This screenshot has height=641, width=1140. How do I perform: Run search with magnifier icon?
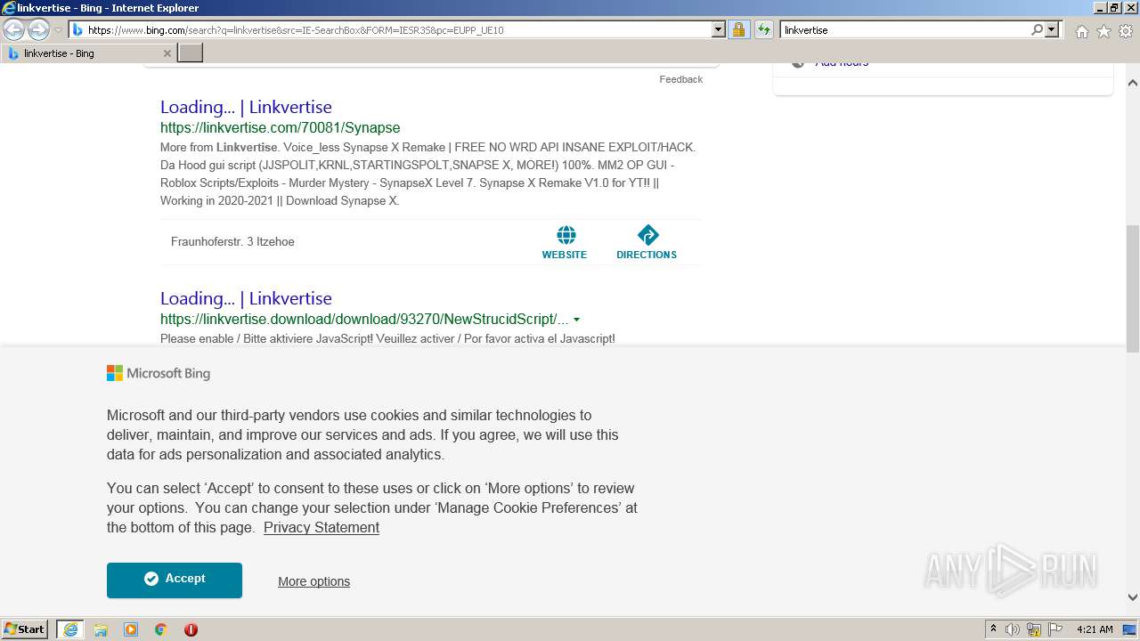click(x=1037, y=29)
